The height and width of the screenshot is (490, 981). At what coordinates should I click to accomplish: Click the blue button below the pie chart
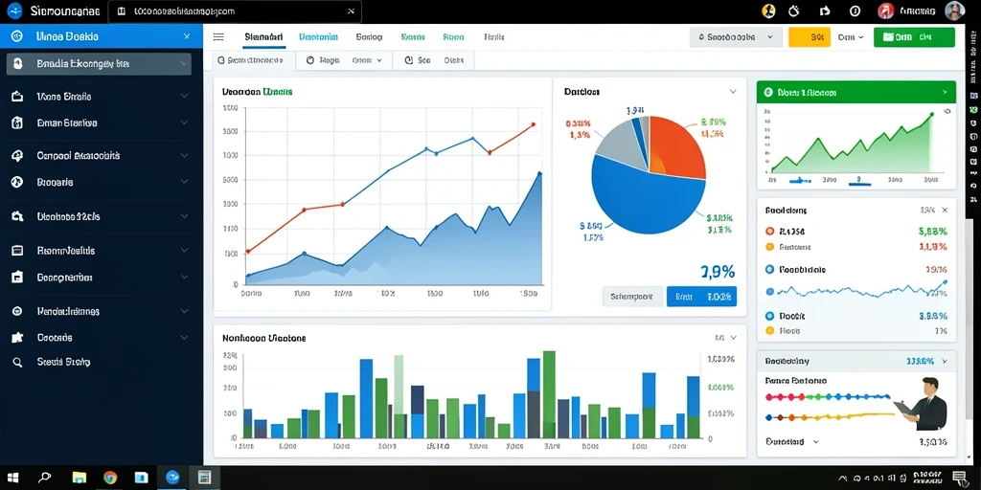(x=701, y=297)
